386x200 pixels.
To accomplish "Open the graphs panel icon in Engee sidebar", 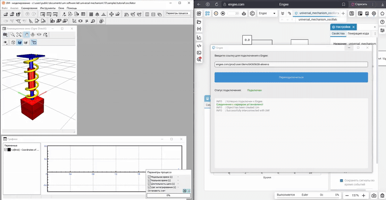I will click(199, 37).
